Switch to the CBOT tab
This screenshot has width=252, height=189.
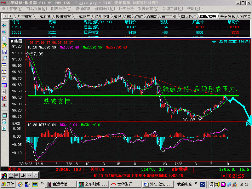[x=139, y=17]
